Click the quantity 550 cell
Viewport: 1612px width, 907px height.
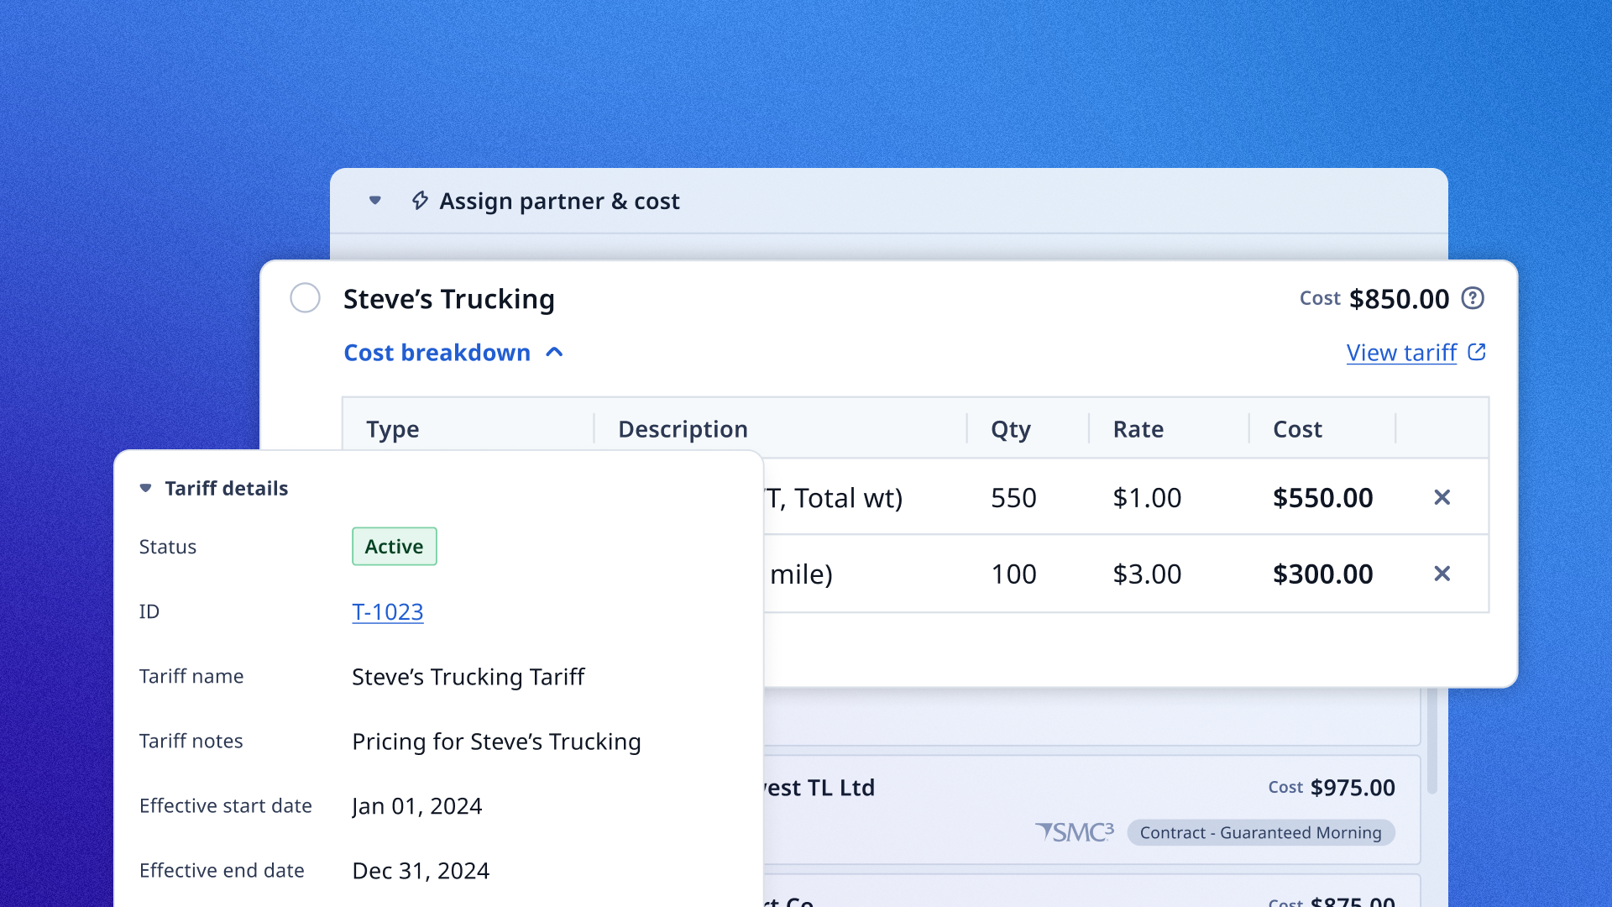pyautogui.click(x=1013, y=498)
